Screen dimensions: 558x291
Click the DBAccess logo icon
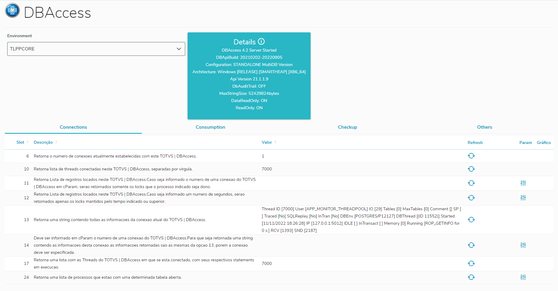(12, 10)
